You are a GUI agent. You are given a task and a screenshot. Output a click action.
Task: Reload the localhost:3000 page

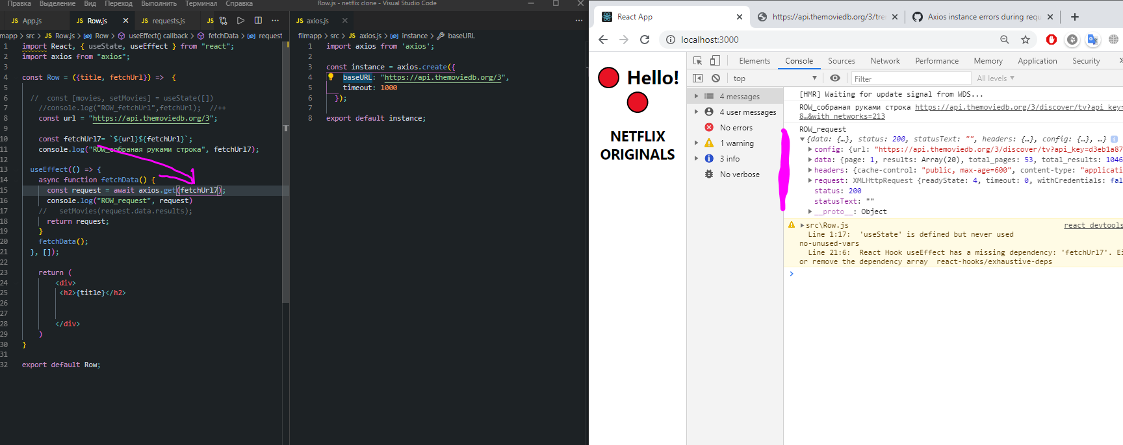click(645, 40)
